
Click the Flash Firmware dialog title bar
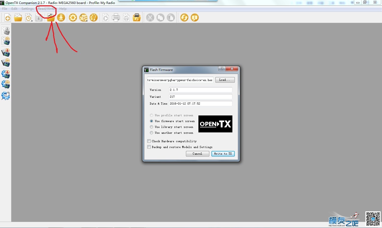[x=180, y=70]
